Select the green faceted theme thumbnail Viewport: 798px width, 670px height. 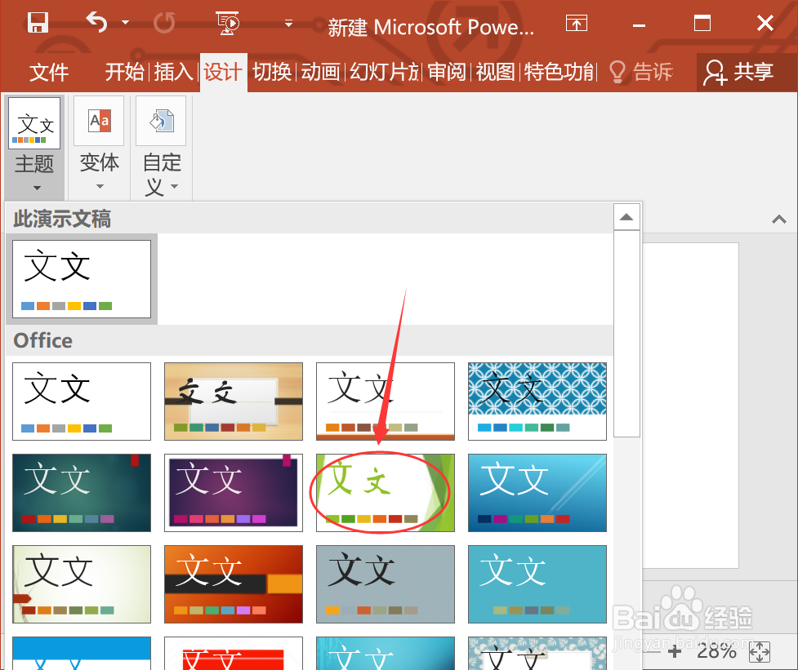click(386, 493)
